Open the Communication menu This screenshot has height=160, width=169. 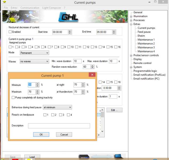click(30, 8)
